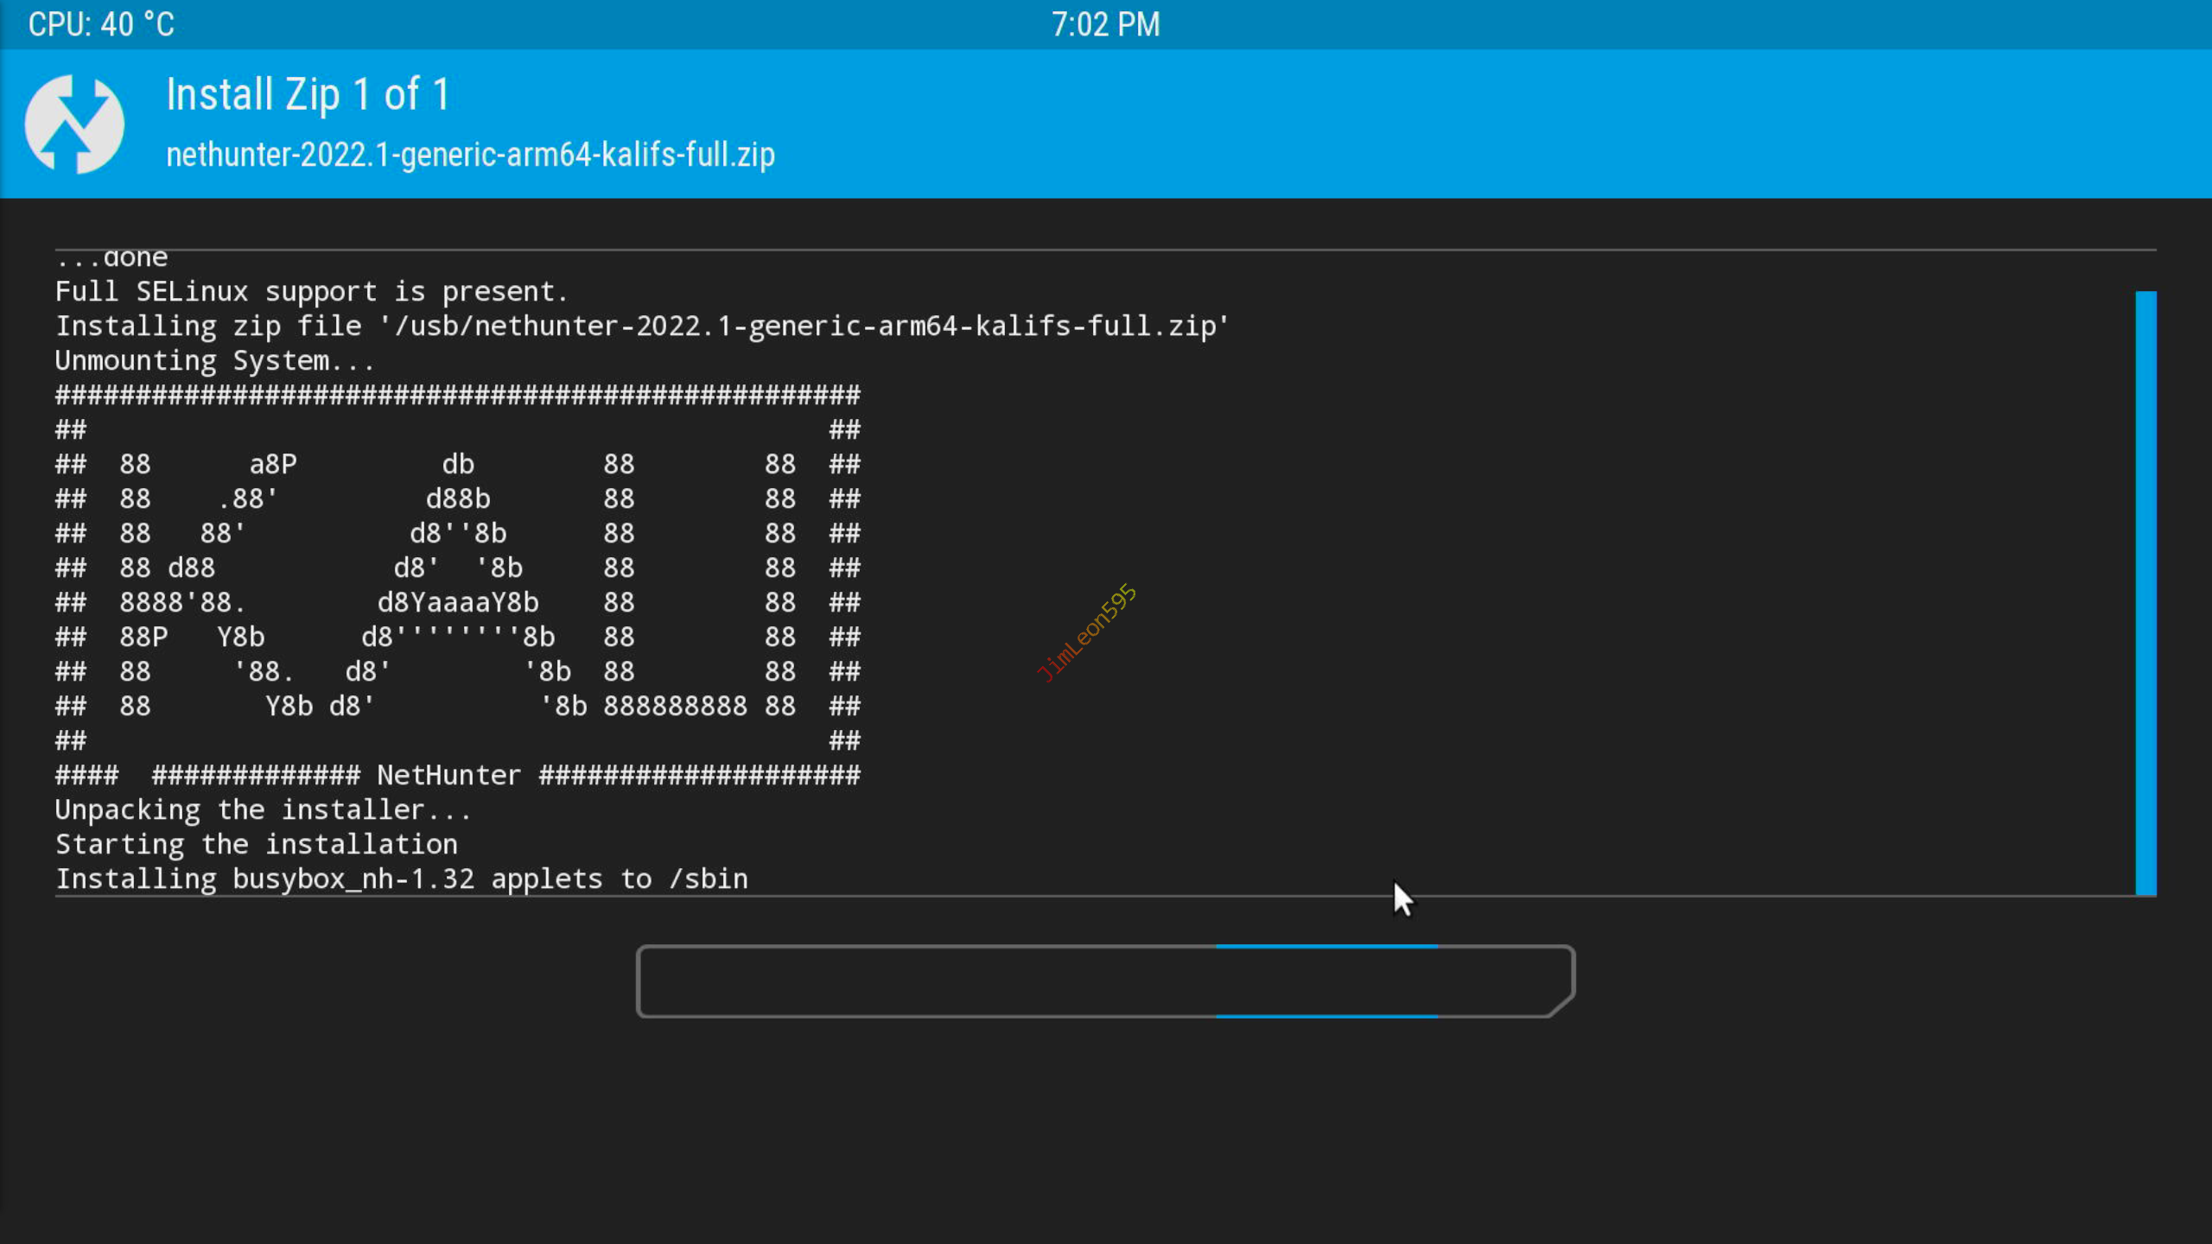Click the '...done' line at the console top
This screenshot has height=1244, width=2212.
112,258
